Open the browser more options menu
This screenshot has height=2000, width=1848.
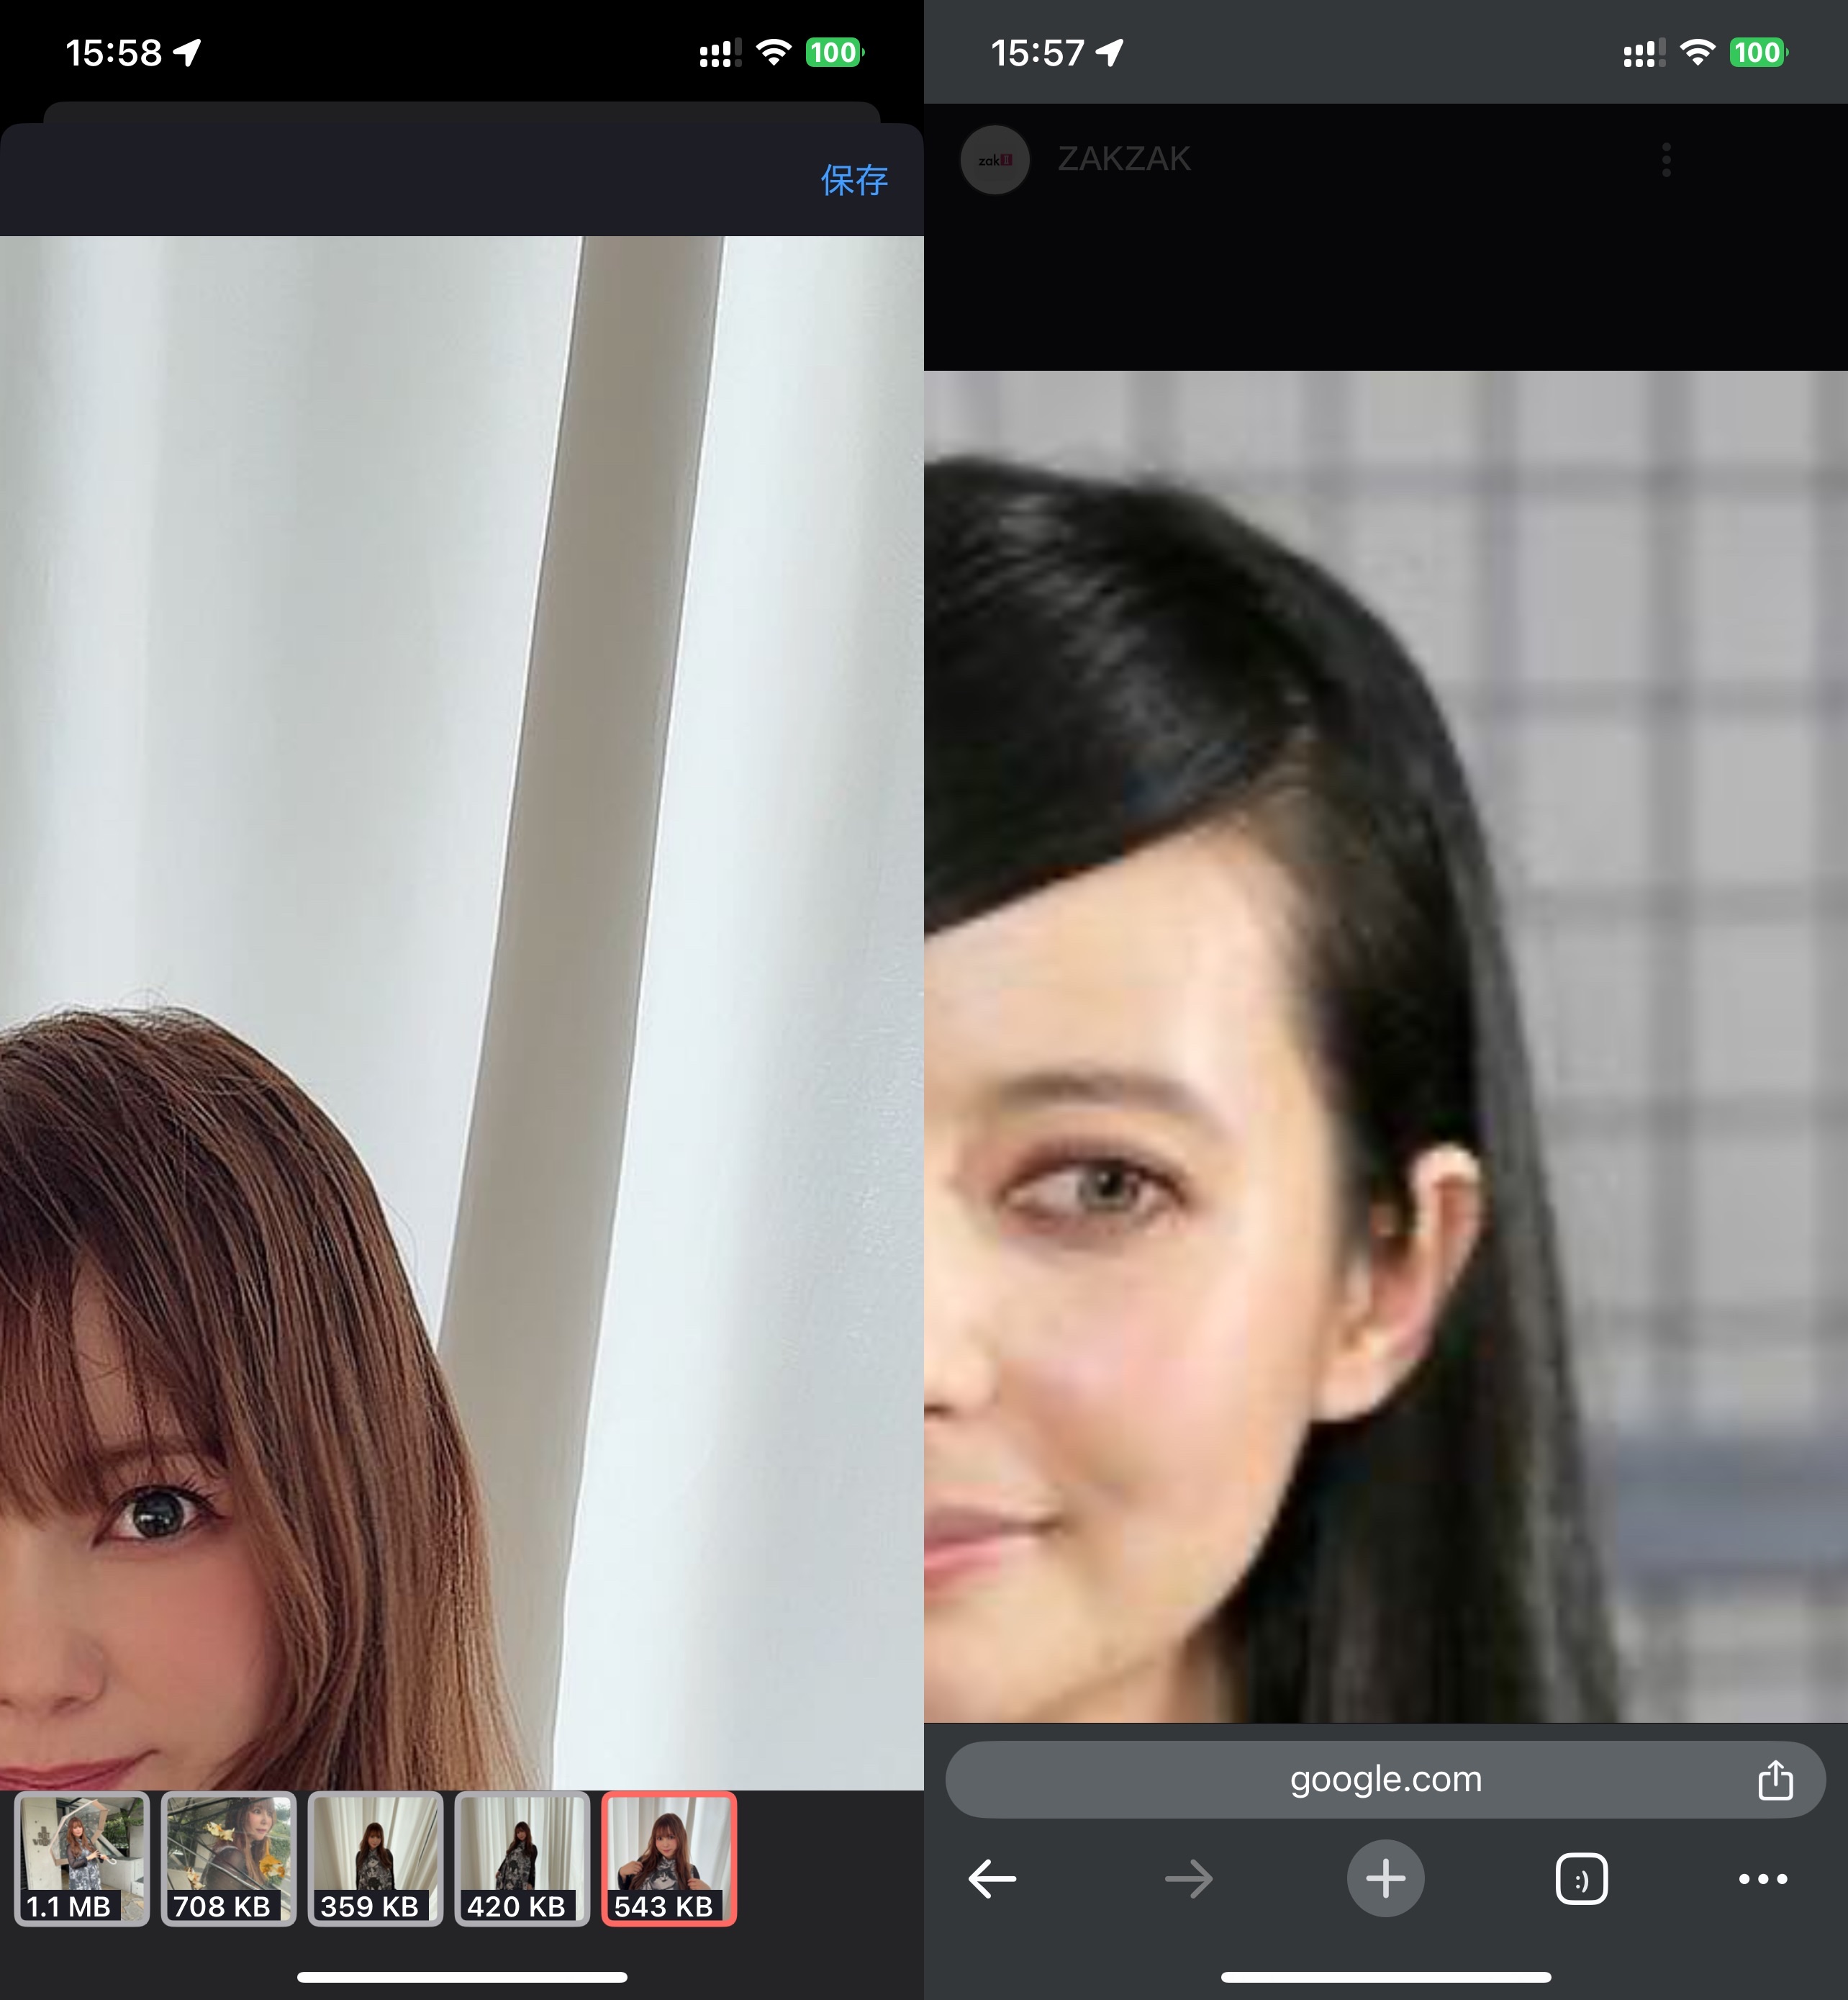click(x=1763, y=1879)
